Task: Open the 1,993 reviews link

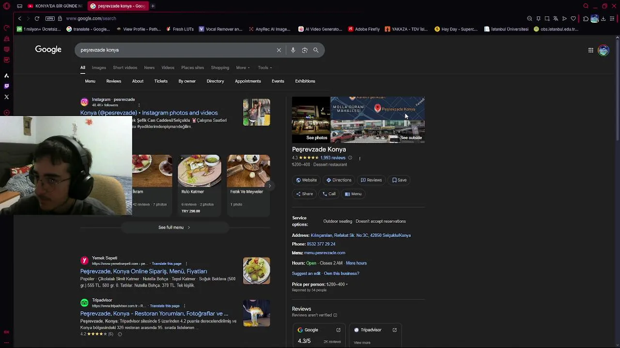Action: pos(333,158)
